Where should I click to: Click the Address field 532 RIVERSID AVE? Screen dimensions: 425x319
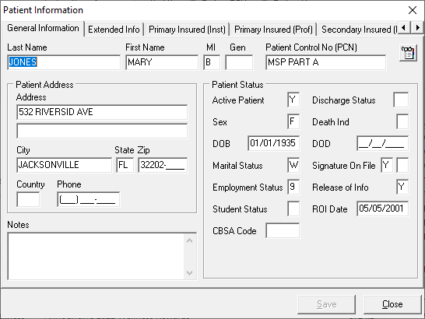click(102, 112)
